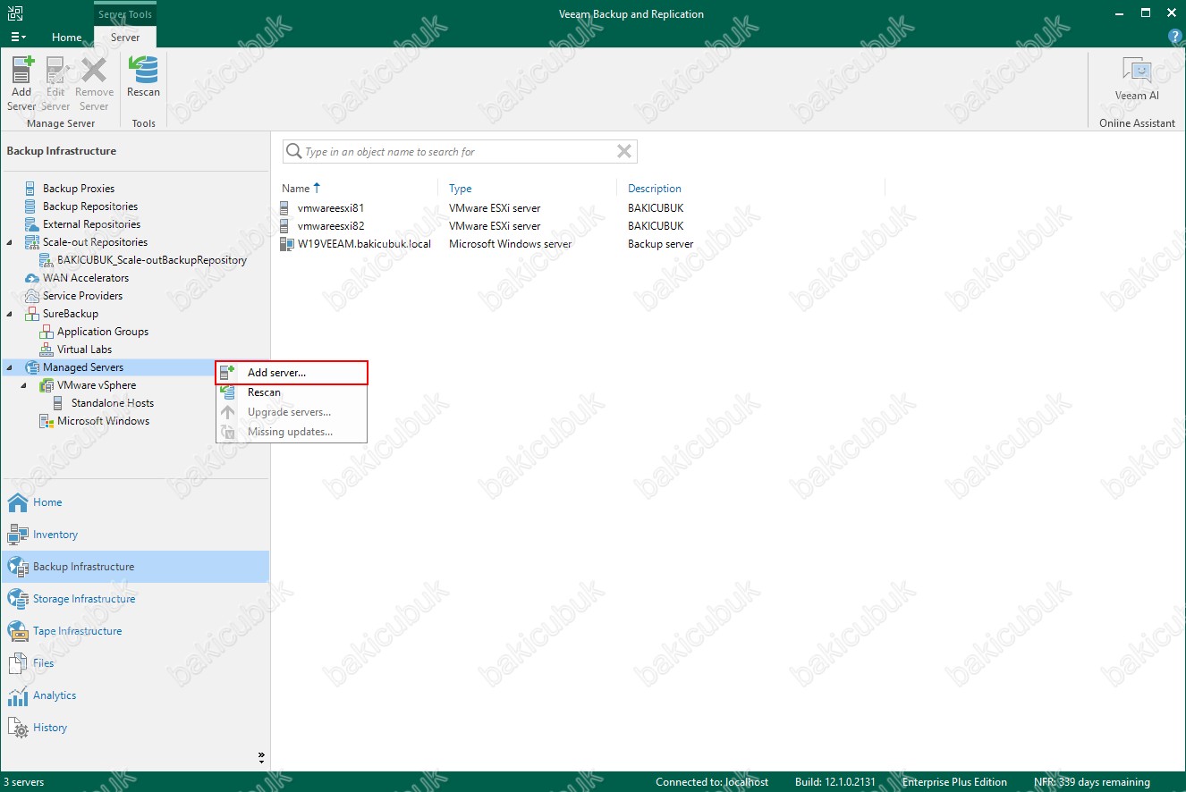Select Microsoft Windows in the tree
1186x792 pixels.
pos(103,421)
